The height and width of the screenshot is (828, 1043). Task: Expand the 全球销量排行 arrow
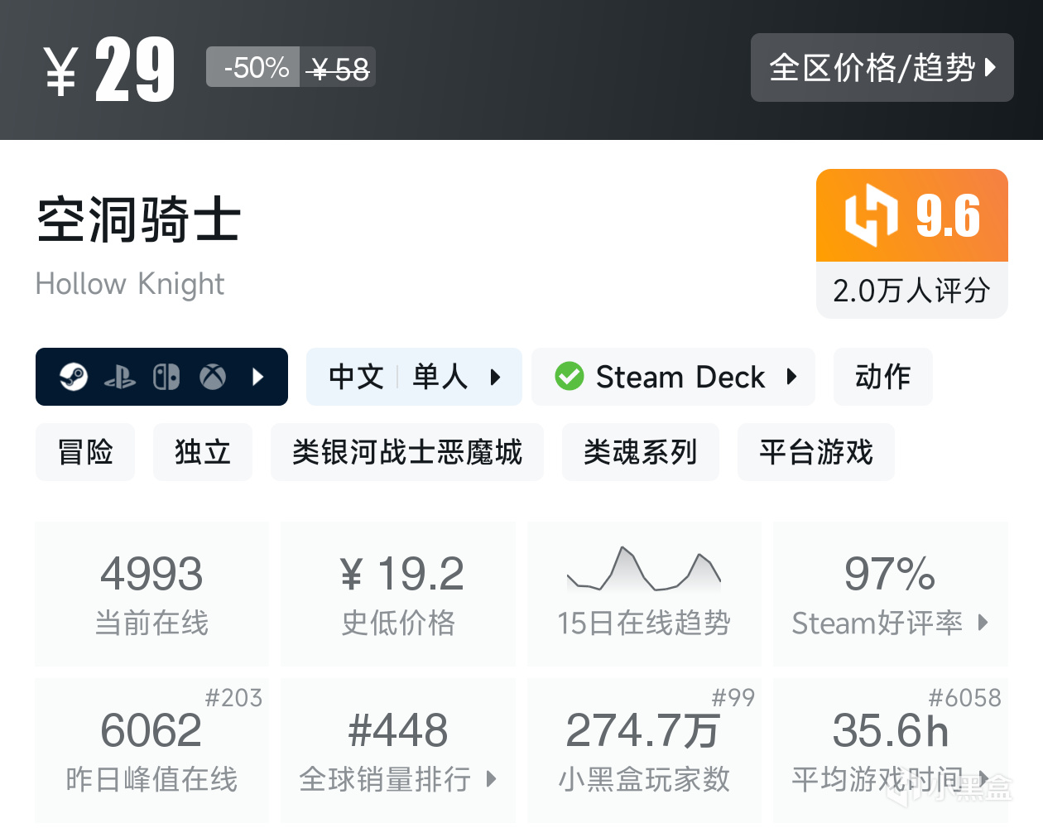pyautogui.click(x=491, y=779)
